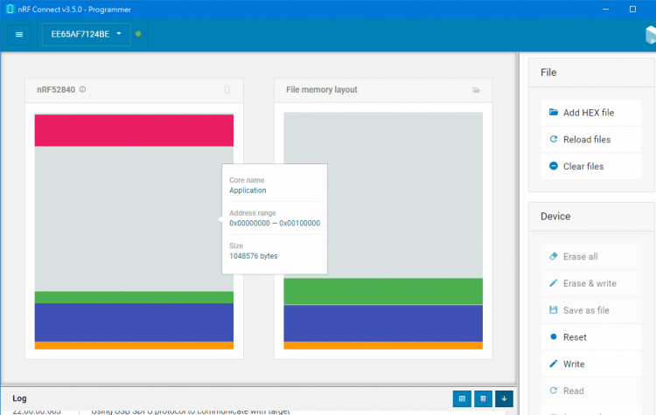Click Save as file button
This screenshot has width=656, height=415.
(591, 310)
